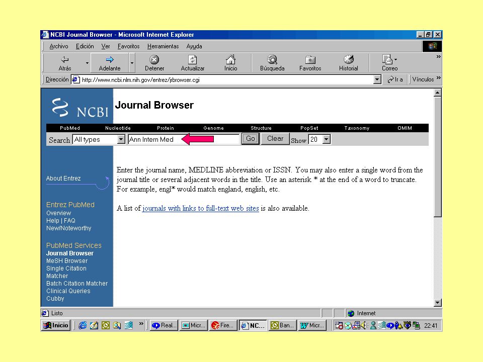Open journals with links to full-text web sites
This screenshot has width=483, height=362.
tap(200, 208)
